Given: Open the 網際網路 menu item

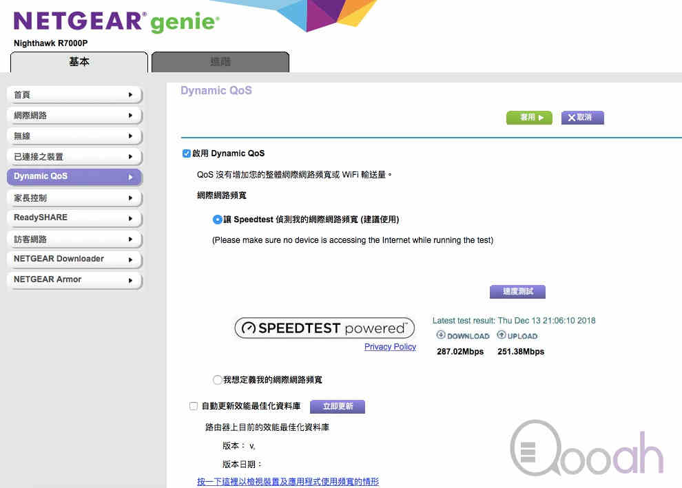Looking at the screenshot, I should click(74, 116).
